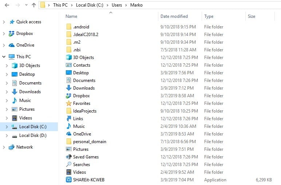Select Videos folder in file list

click(x=79, y=172)
